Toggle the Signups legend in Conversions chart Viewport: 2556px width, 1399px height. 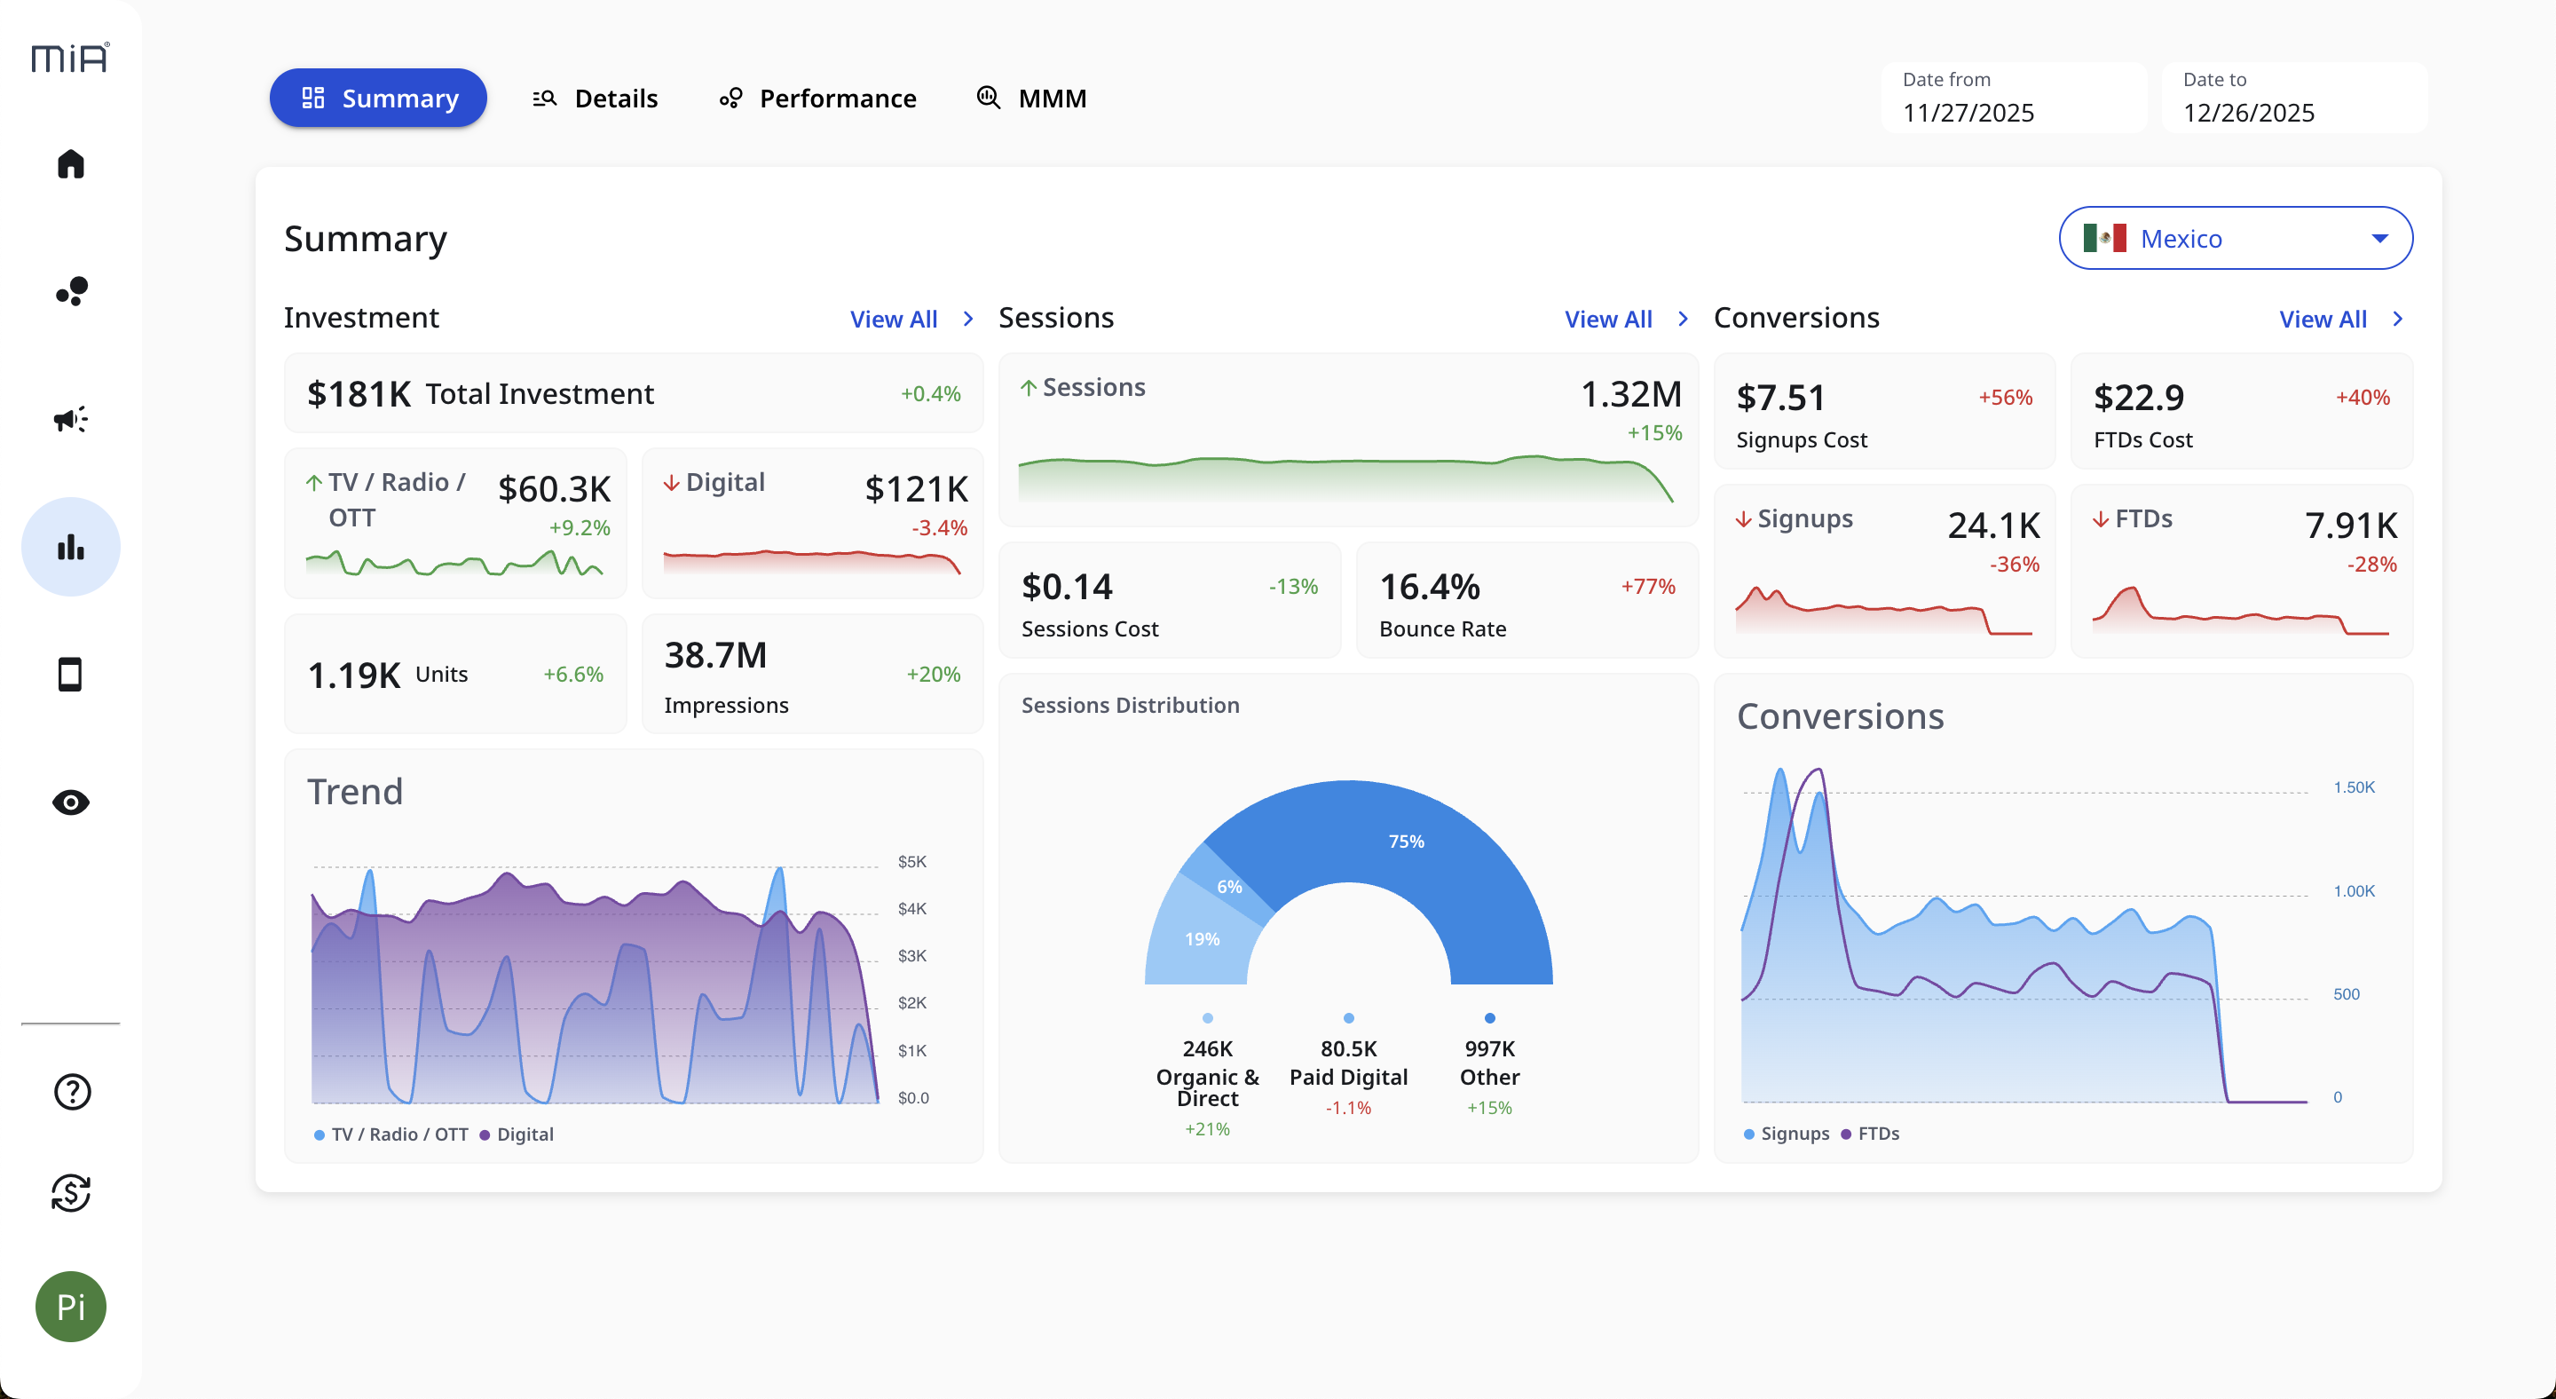point(1786,1133)
